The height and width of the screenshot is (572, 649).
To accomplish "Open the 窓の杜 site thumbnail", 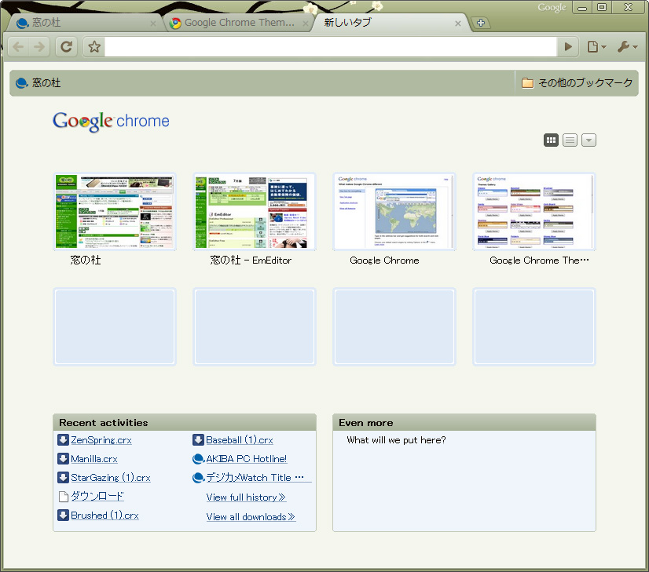I will 115,212.
